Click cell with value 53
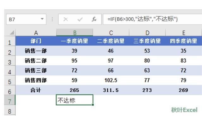 pos(147,51)
